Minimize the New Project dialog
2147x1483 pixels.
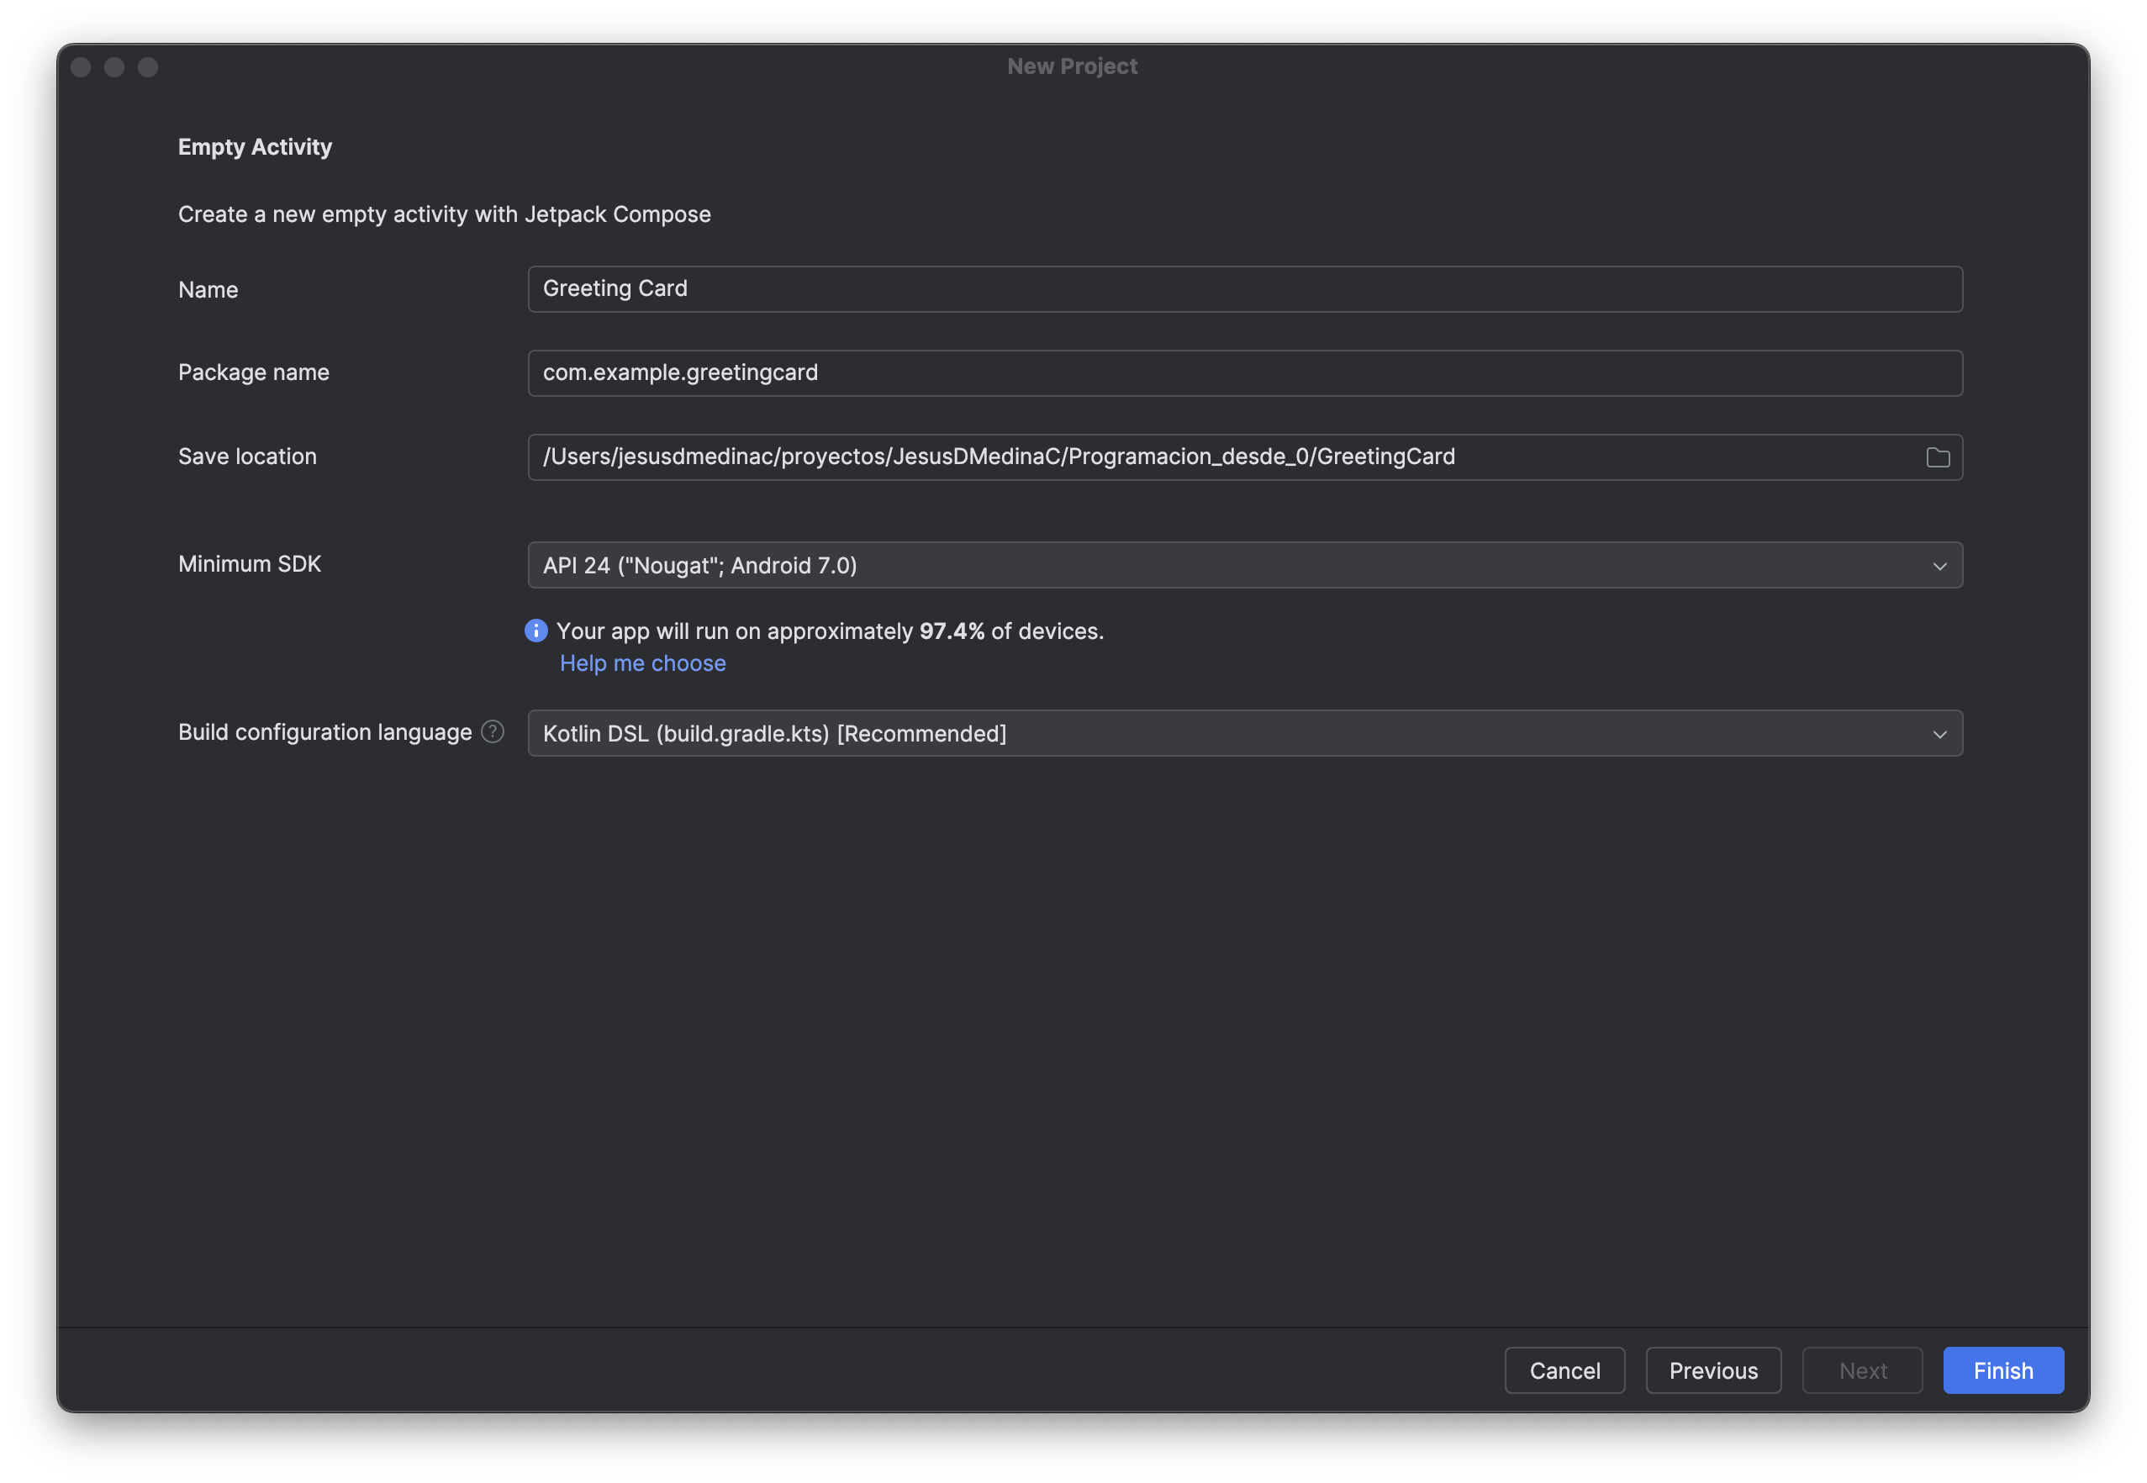tap(114, 67)
